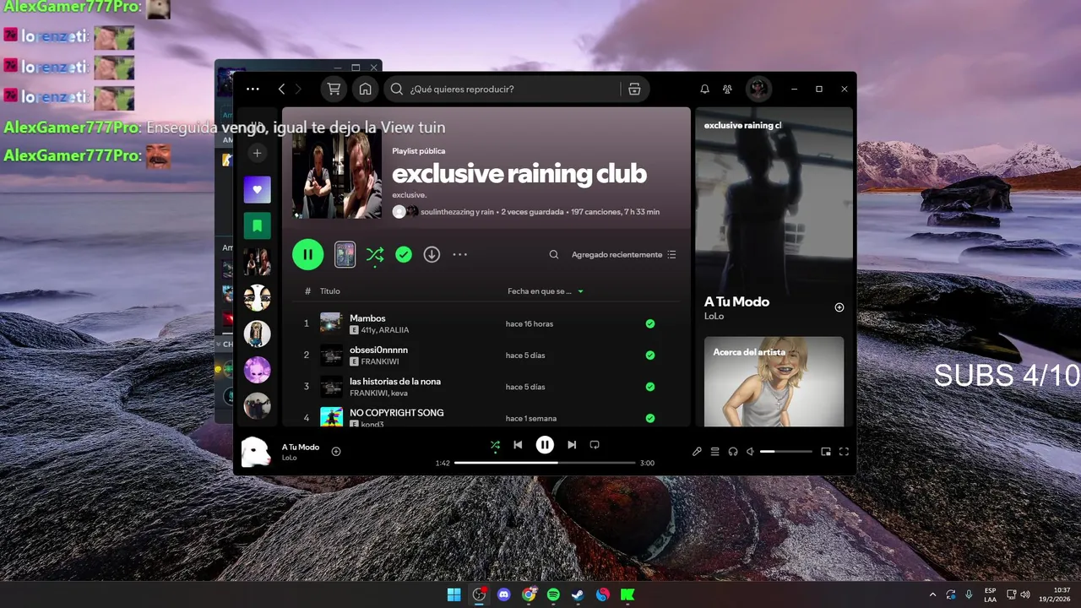The height and width of the screenshot is (608, 1081).
Task: Toggle repeat mode
Action: click(595, 445)
